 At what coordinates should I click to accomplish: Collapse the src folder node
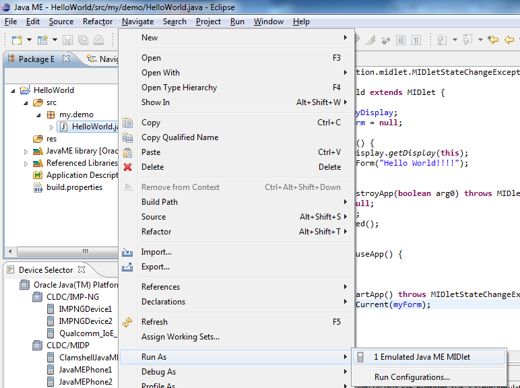tap(26, 103)
